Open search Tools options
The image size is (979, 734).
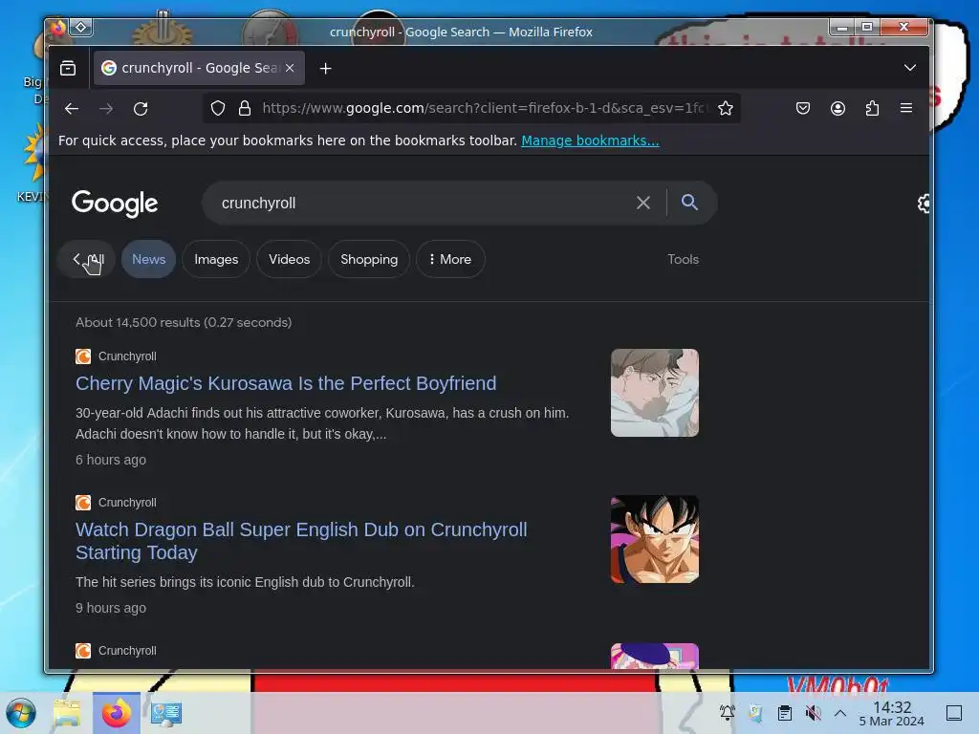point(683,259)
